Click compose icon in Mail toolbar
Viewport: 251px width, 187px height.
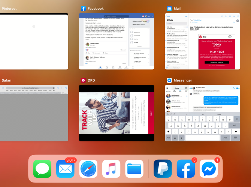(238, 16)
